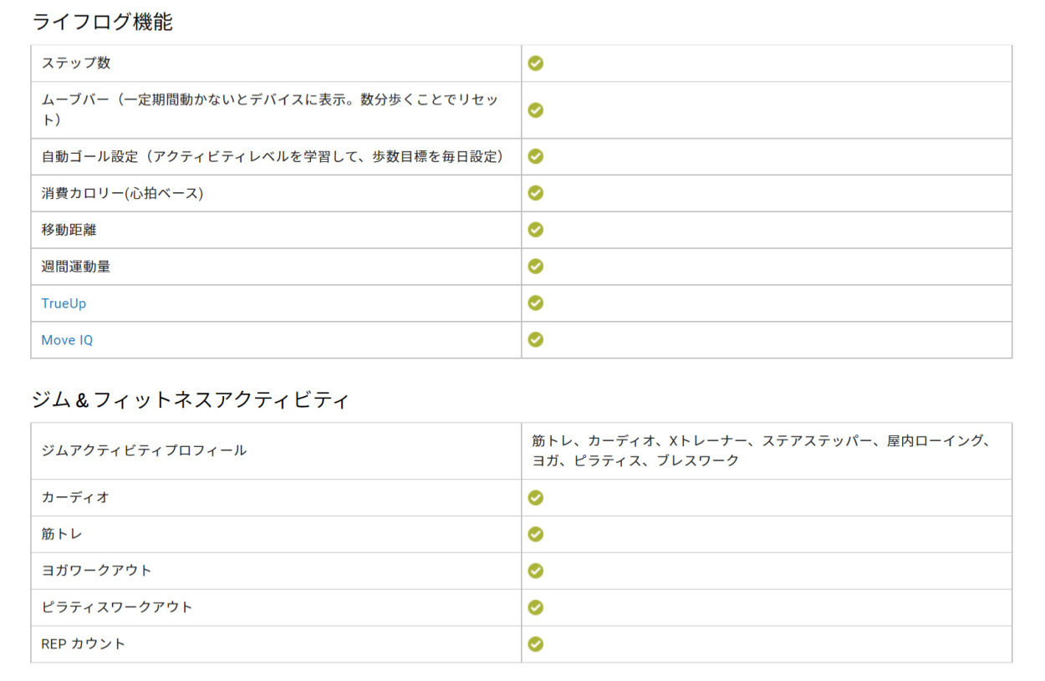Viewport: 1045px width, 681px height.
Task: Click the checkmark icon in TrueUp row
Action: pos(536,303)
